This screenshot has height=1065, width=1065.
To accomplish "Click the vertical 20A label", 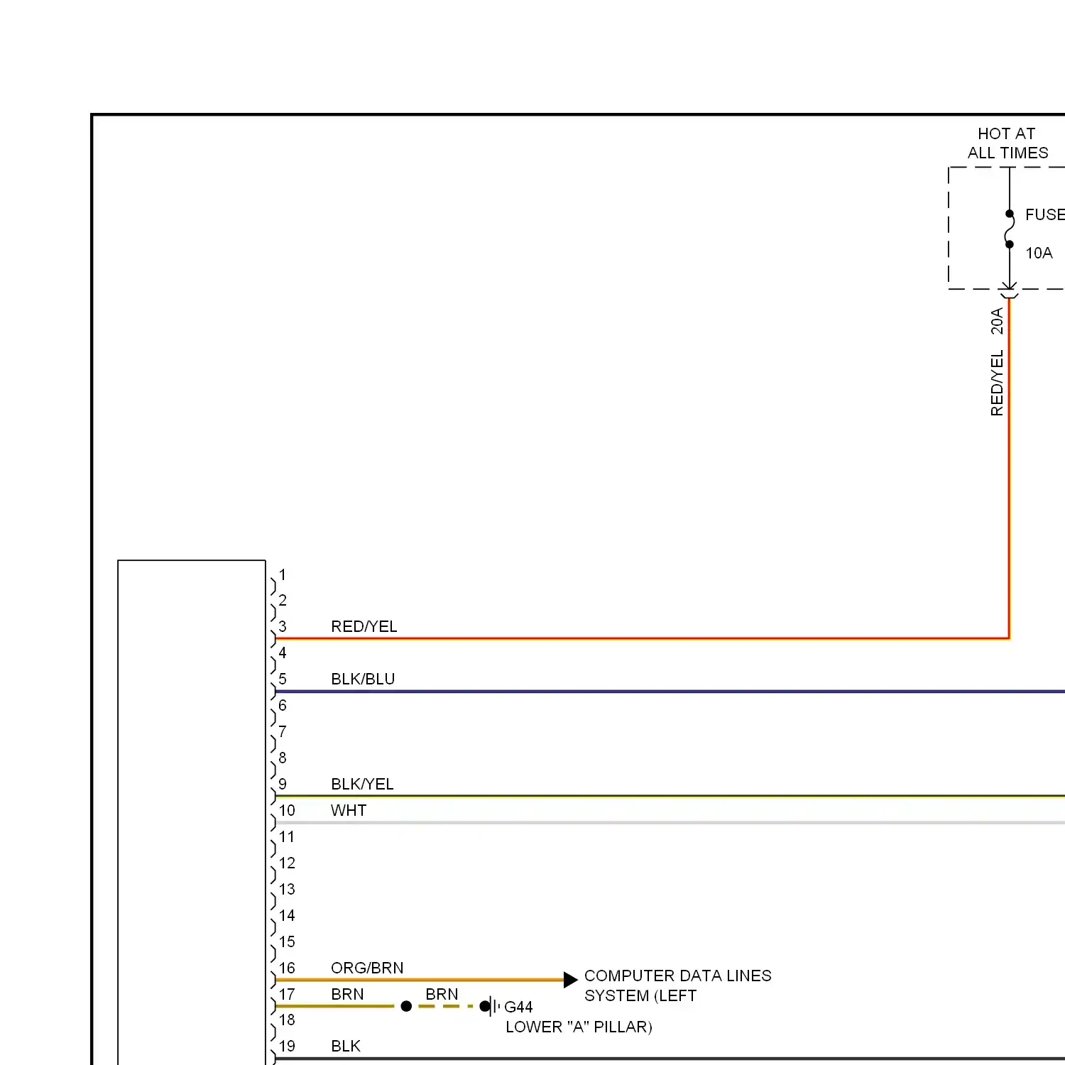I will 997,321.
